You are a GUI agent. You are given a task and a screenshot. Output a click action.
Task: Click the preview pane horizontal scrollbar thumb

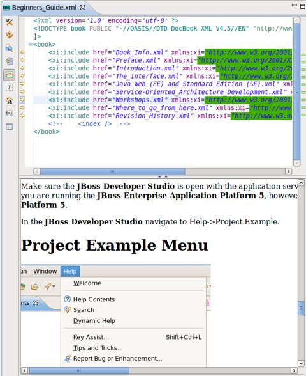coord(79,370)
